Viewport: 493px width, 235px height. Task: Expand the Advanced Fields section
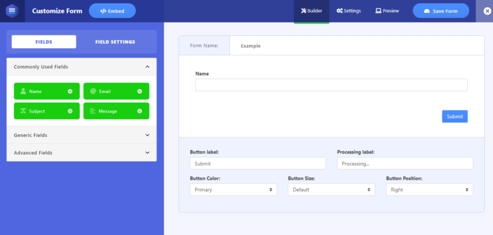pos(82,153)
